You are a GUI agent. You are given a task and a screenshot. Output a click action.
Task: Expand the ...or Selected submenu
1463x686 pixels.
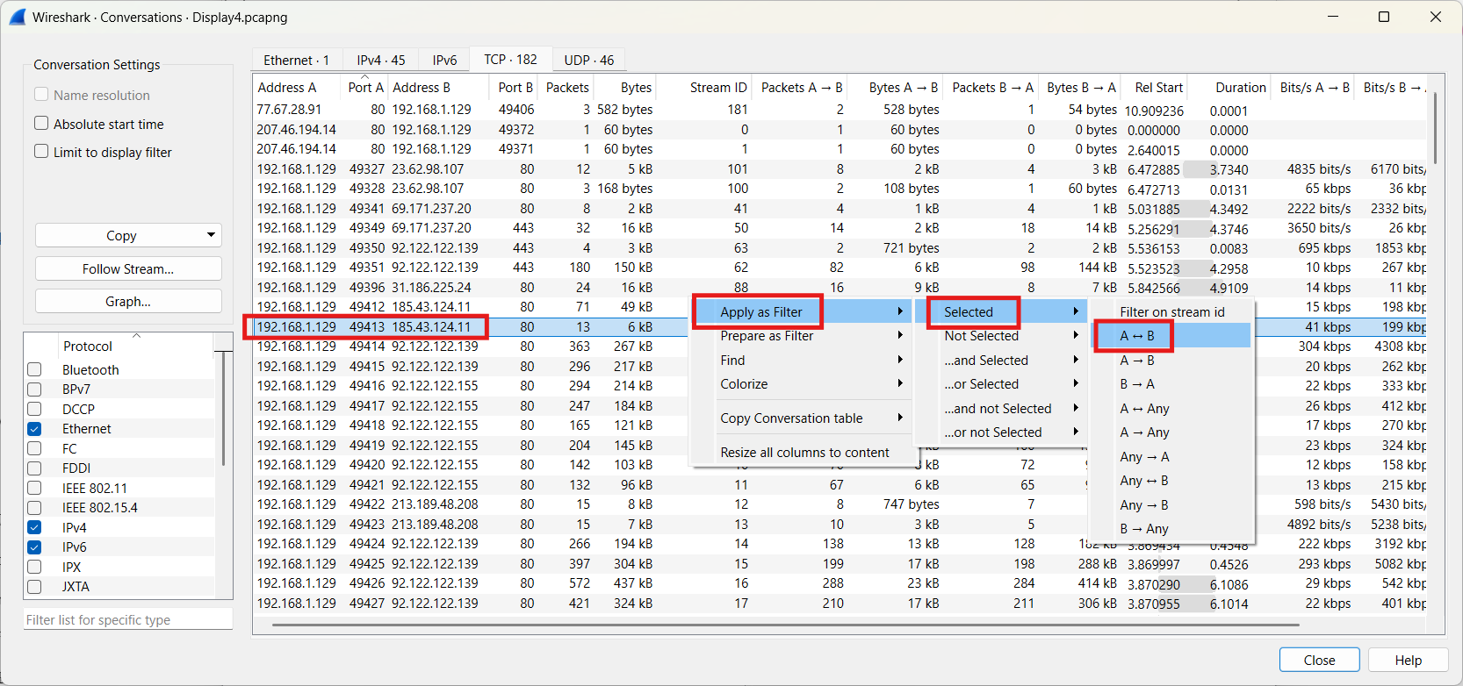1001,383
